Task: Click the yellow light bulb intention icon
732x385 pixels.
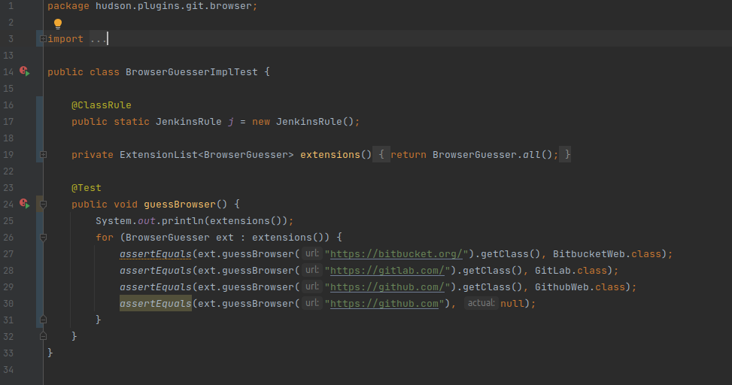Action: (x=57, y=23)
